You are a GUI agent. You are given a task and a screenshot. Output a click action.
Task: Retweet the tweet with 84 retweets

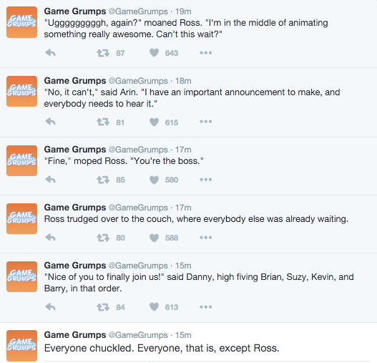103,307
